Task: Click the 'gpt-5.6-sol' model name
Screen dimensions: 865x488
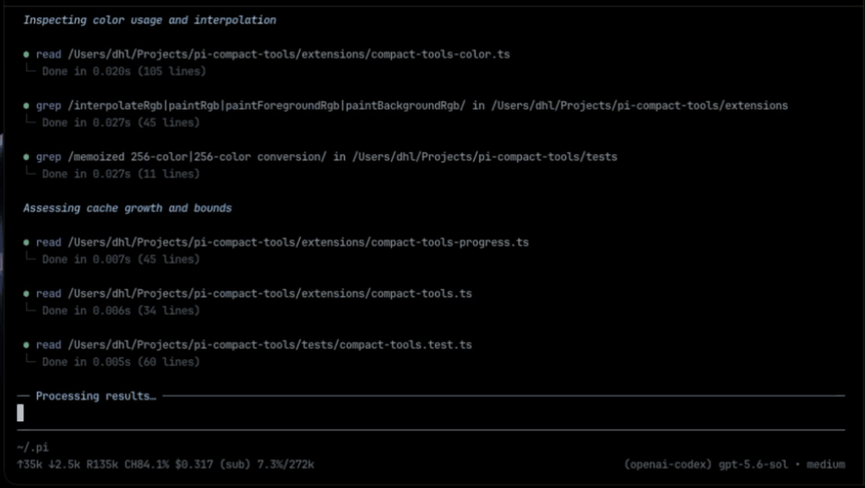Action: coord(753,465)
